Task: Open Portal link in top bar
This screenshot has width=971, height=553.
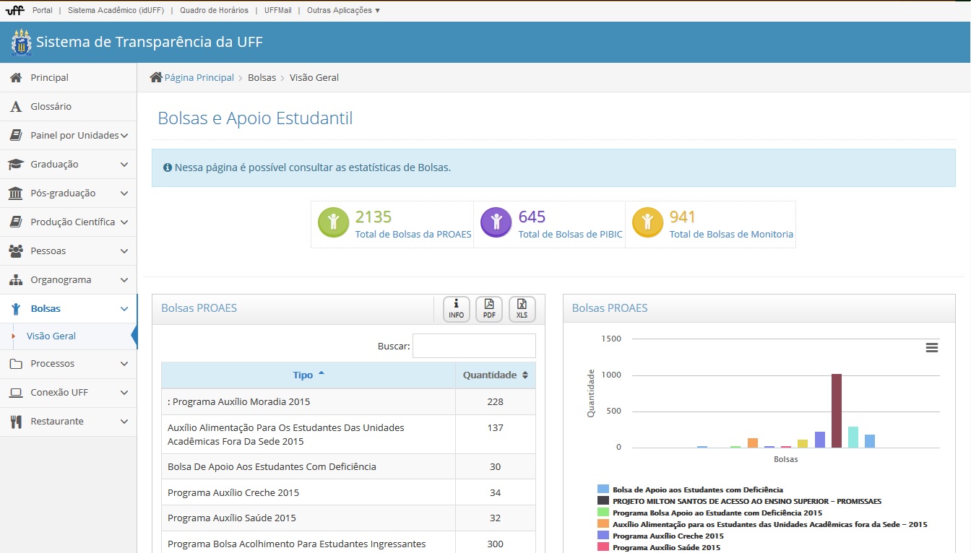Action: coord(43,10)
